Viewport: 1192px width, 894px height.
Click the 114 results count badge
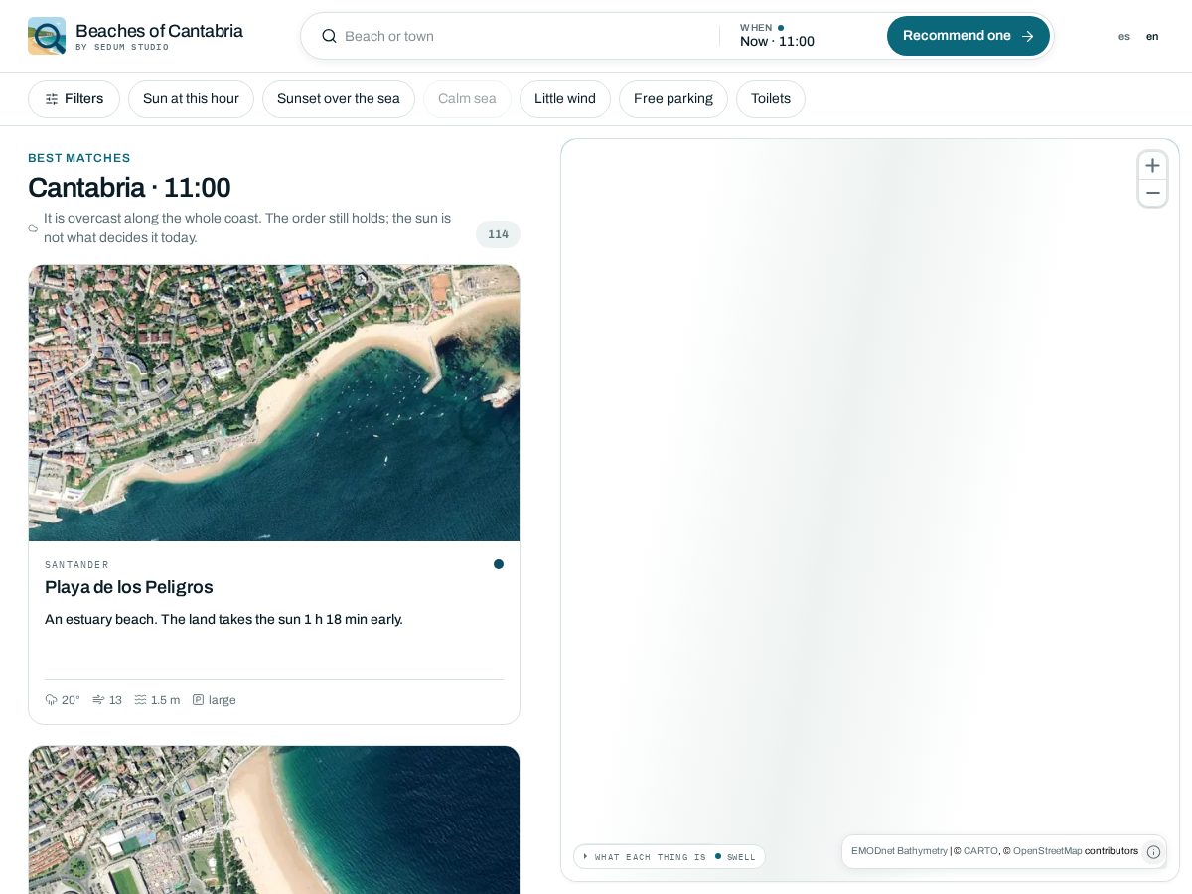[x=498, y=234]
